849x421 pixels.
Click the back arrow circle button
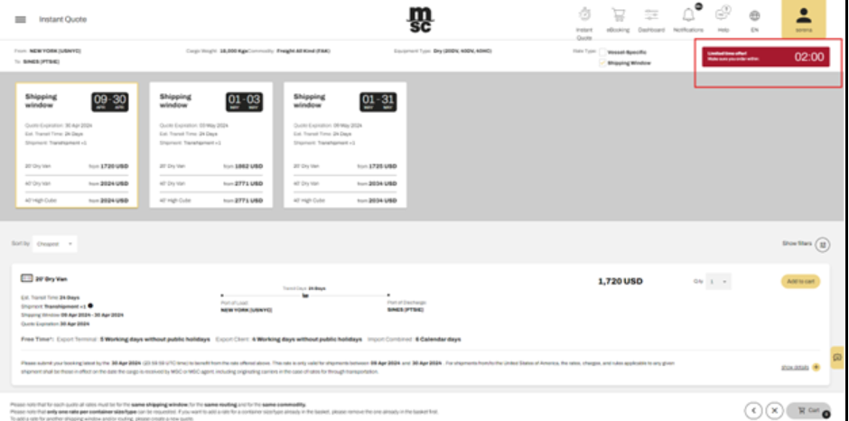tap(753, 410)
